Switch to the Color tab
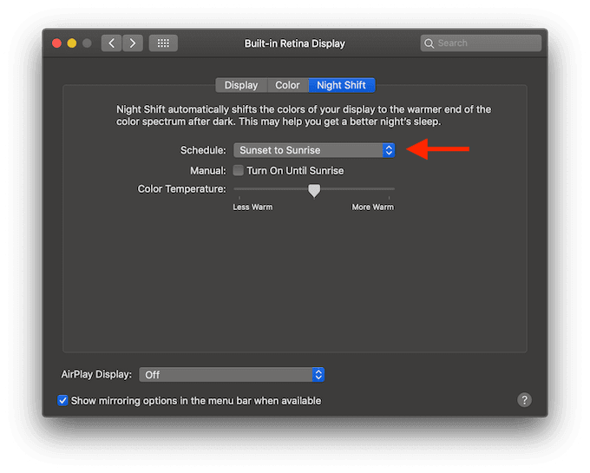This screenshot has width=590, height=473. pos(288,85)
